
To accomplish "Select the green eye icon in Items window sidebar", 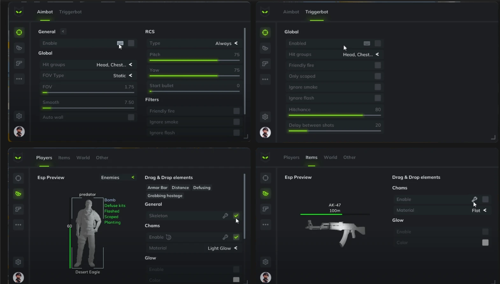I will tap(266, 193).
